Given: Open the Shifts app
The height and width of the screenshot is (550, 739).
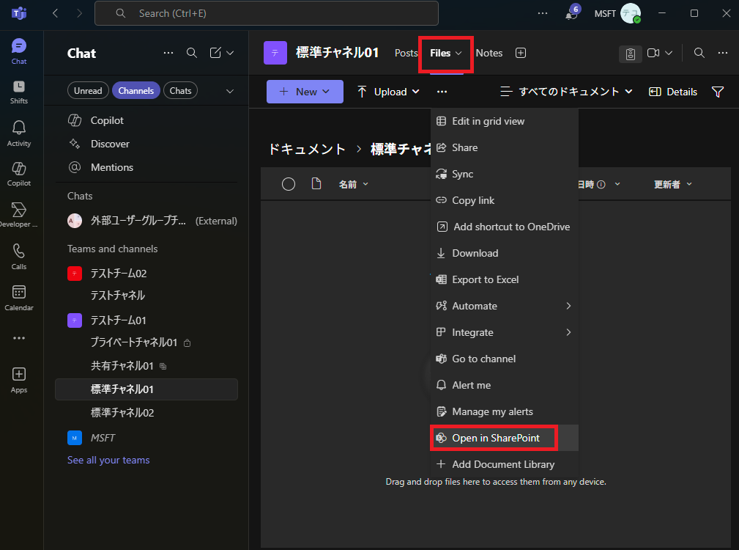Looking at the screenshot, I should (x=19, y=92).
